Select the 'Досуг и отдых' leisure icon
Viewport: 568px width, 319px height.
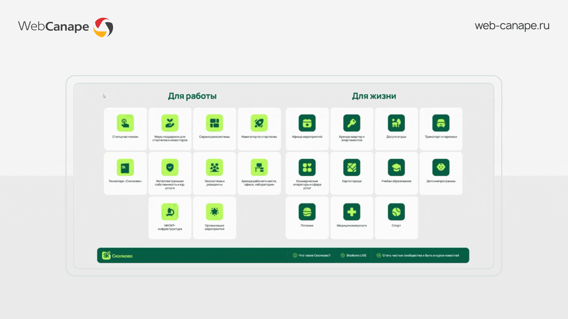tap(396, 123)
